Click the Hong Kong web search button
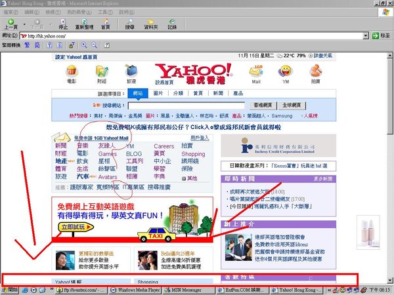Screen dimensions: 394x295 click(x=263, y=106)
